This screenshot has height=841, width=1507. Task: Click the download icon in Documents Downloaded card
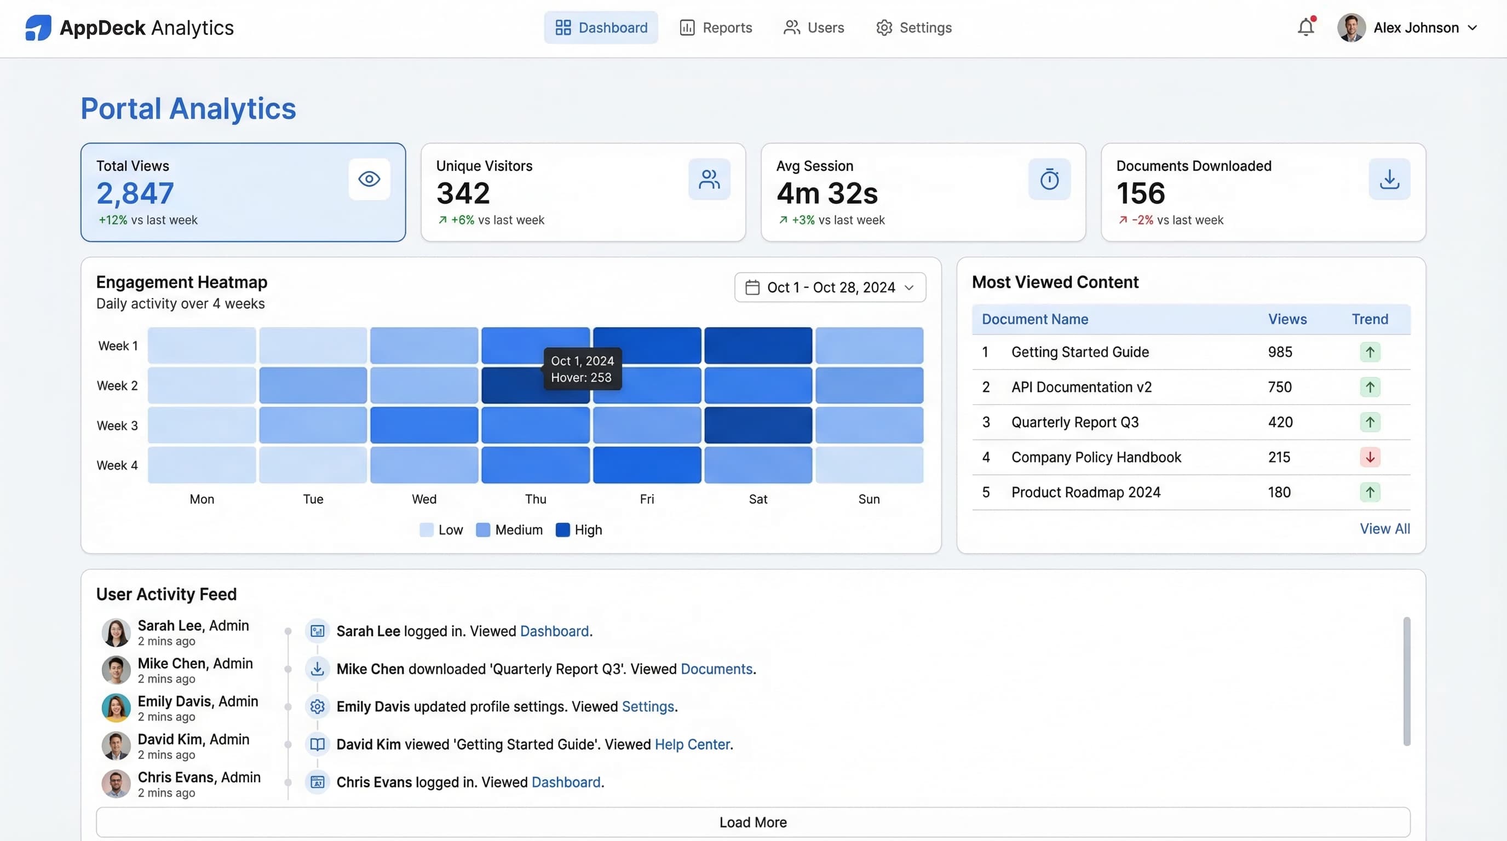coord(1389,179)
